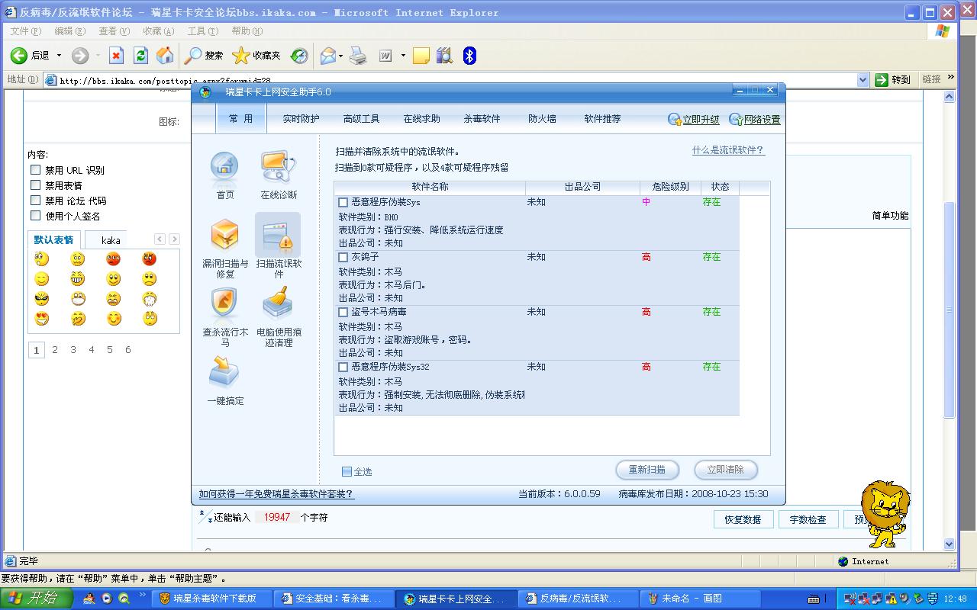
Task: Open the Back button history dropdown arrow
Action: (x=59, y=56)
